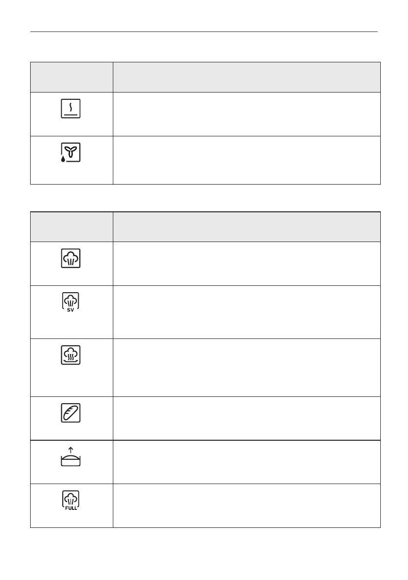Select the description cell beside the SV icon

(246, 312)
